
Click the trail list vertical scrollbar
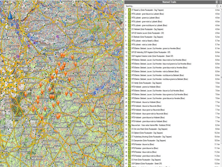[221, 83]
